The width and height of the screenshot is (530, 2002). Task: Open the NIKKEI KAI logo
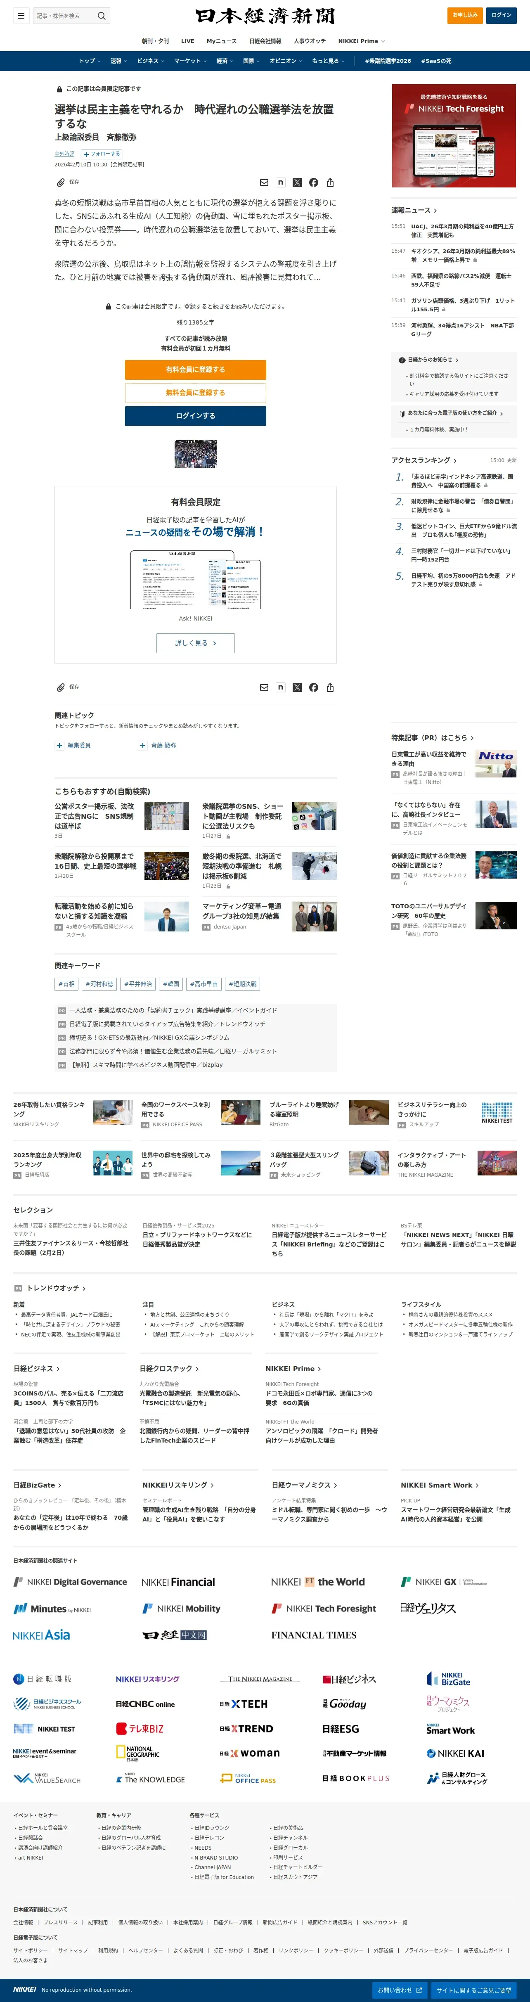pyautogui.click(x=455, y=1754)
